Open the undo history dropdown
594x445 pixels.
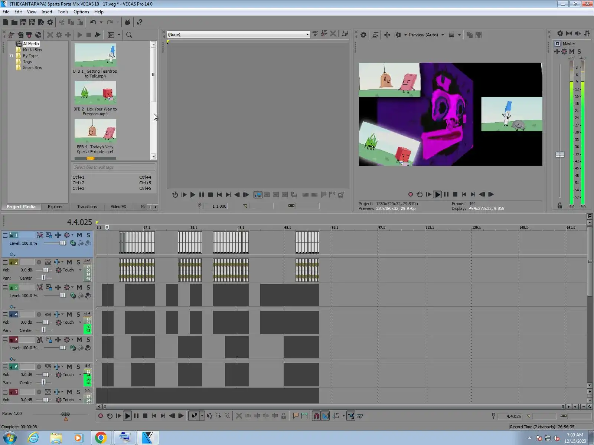pos(101,22)
